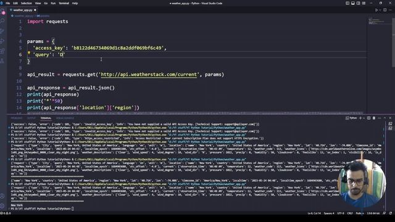Click the lightbulb code action on line 6
The width and height of the screenshot is (395, 222).
(x=29, y=53)
